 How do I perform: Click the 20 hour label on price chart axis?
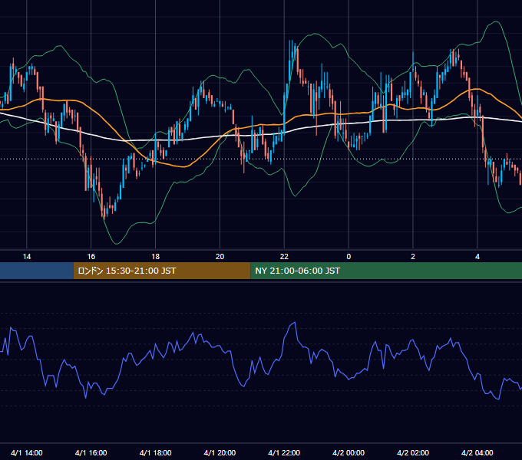coord(220,257)
